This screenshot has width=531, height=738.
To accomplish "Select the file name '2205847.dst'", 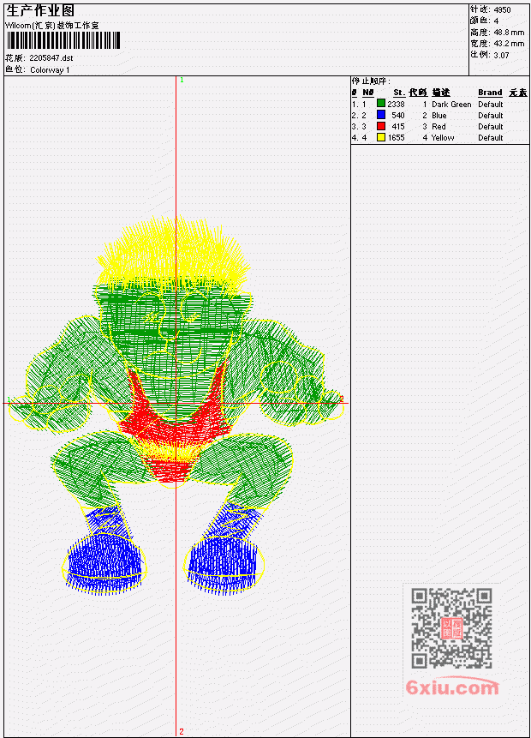I will [x=51, y=58].
